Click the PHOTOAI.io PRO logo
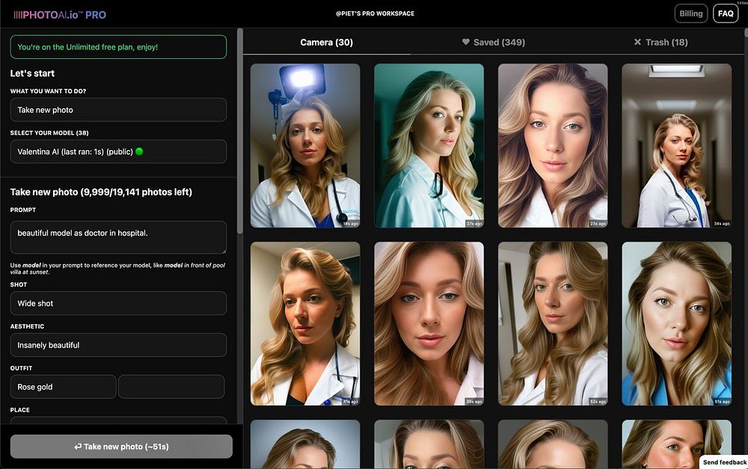 (x=60, y=15)
